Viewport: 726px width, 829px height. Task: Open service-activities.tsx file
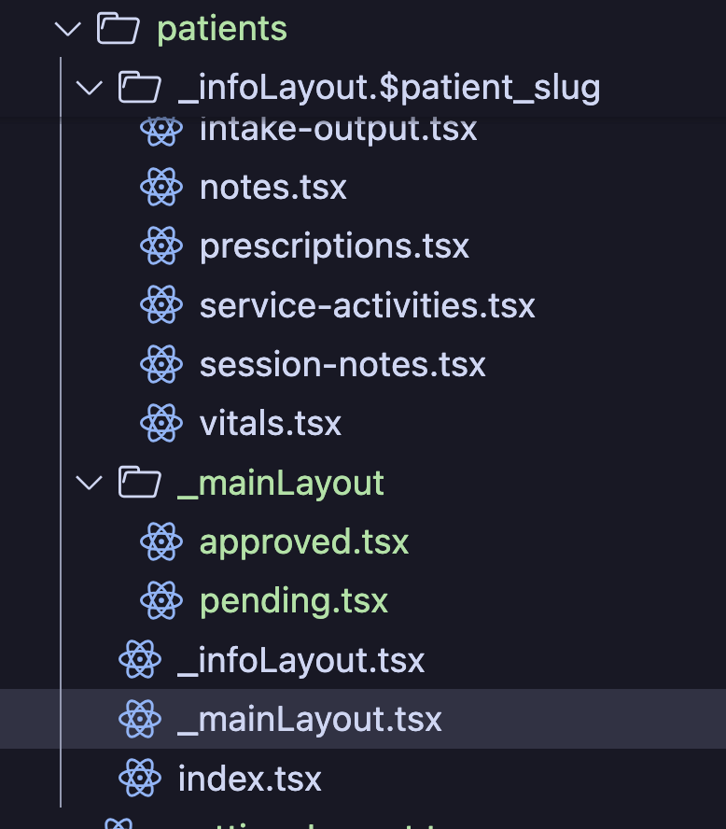click(368, 305)
